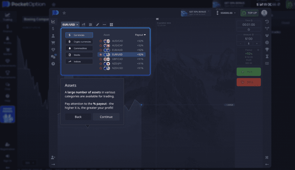
Task: Toggle favorite star for EUR/AUD
Action: (x=101, y=50)
